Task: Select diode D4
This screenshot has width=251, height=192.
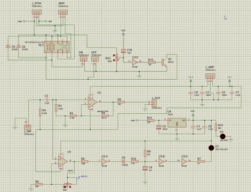Action: coord(18,46)
